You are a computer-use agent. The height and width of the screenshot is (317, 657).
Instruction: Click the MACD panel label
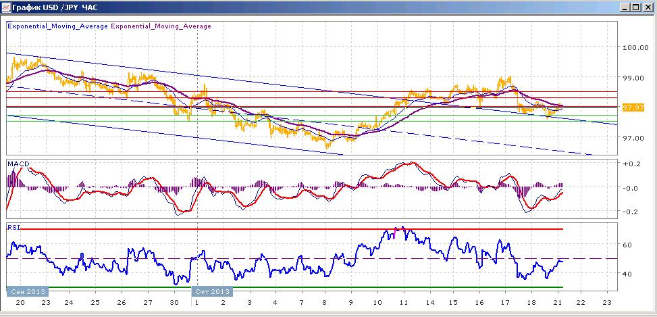[18, 164]
